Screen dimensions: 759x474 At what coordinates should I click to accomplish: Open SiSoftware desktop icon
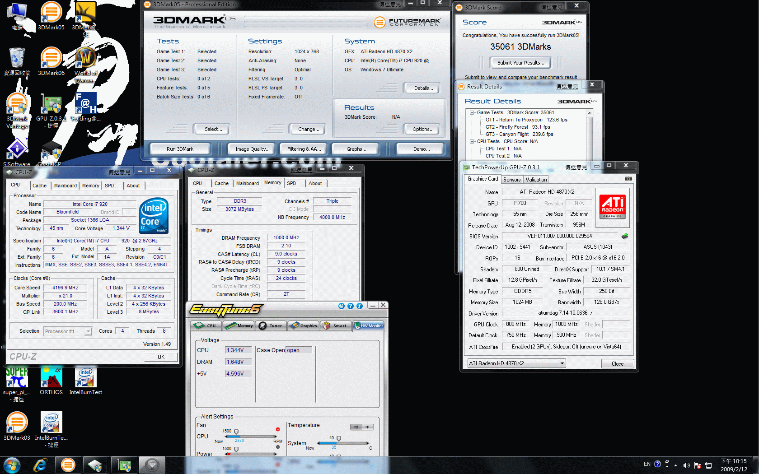point(17,152)
